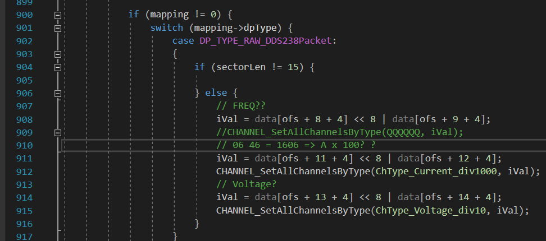
Task: Click the '06 46 = 1606' comment on line 910
Action: [x=296, y=145]
